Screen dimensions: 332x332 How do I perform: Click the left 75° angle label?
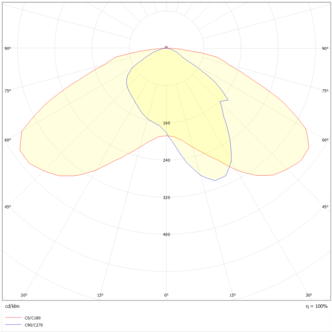pos(8,91)
